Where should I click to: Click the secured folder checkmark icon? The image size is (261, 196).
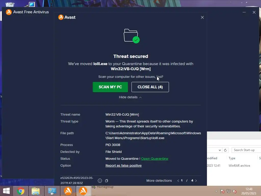pos(132,36)
